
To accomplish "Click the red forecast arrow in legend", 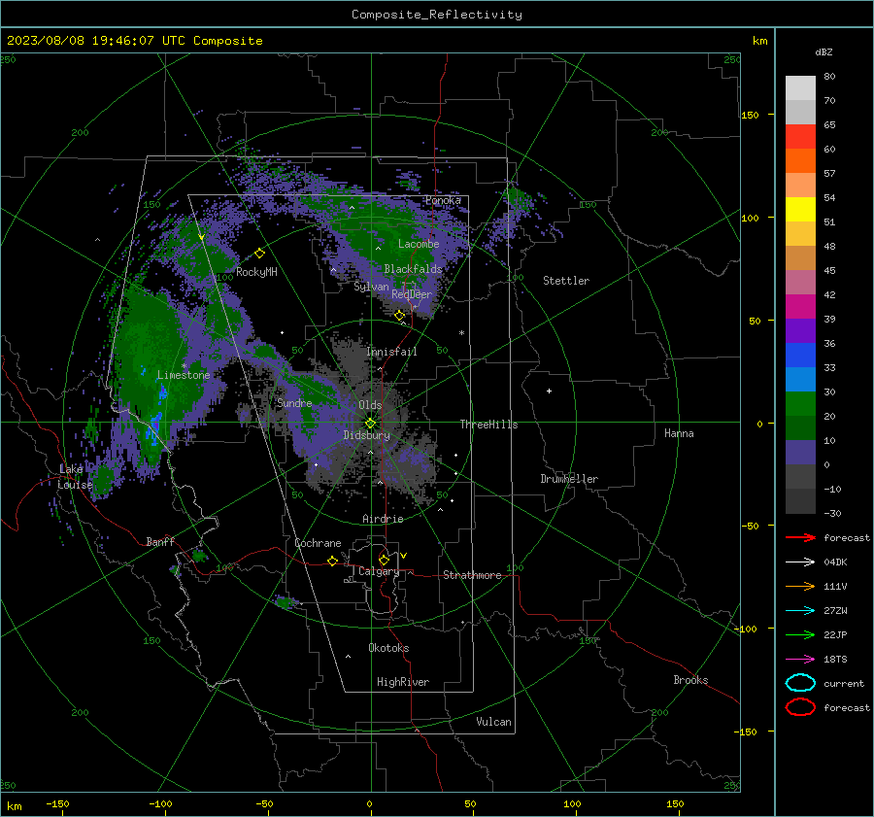I will 800,537.
